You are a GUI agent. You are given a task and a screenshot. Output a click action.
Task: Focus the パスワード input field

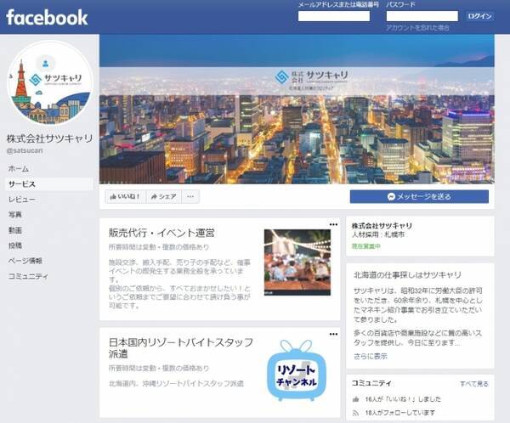point(422,16)
